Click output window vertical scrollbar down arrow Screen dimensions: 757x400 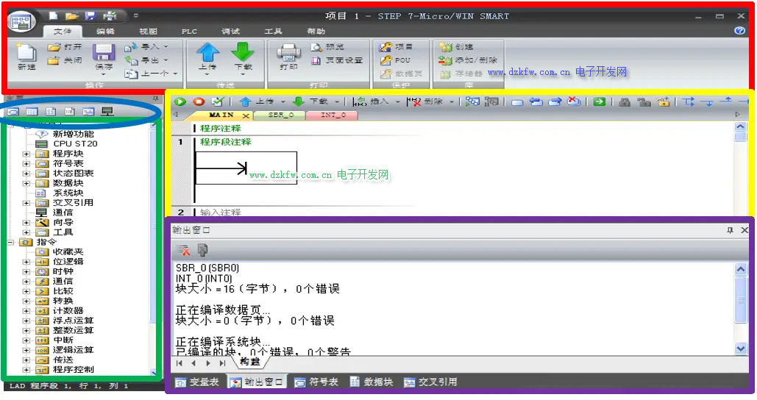[741, 349]
